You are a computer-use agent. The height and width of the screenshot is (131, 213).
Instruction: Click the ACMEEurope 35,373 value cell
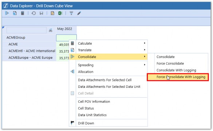point(63,58)
